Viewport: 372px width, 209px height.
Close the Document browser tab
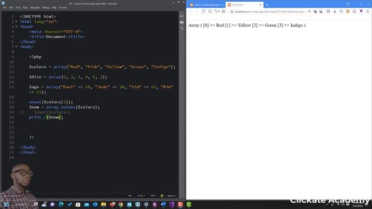click(x=260, y=5)
